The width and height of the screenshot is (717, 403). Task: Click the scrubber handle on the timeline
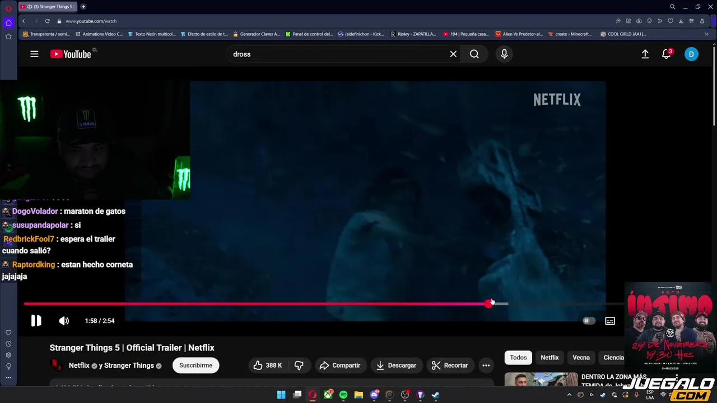489,304
